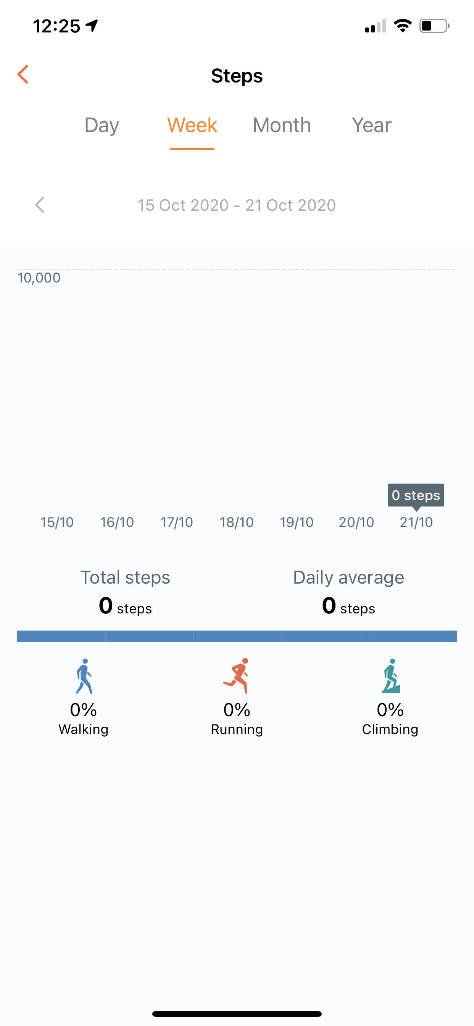Switch to the Day tab
Viewport: 474px width, 1026px height.
(102, 126)
